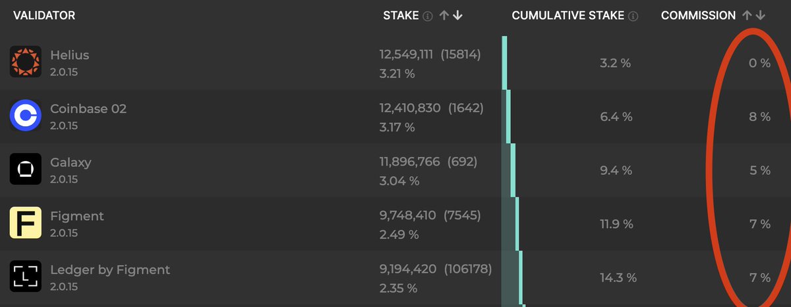This screenshot has width=791, height=307.
Task: Select cumulative stake 14.3 % for Ledger
Action: [x=618, y=278]
